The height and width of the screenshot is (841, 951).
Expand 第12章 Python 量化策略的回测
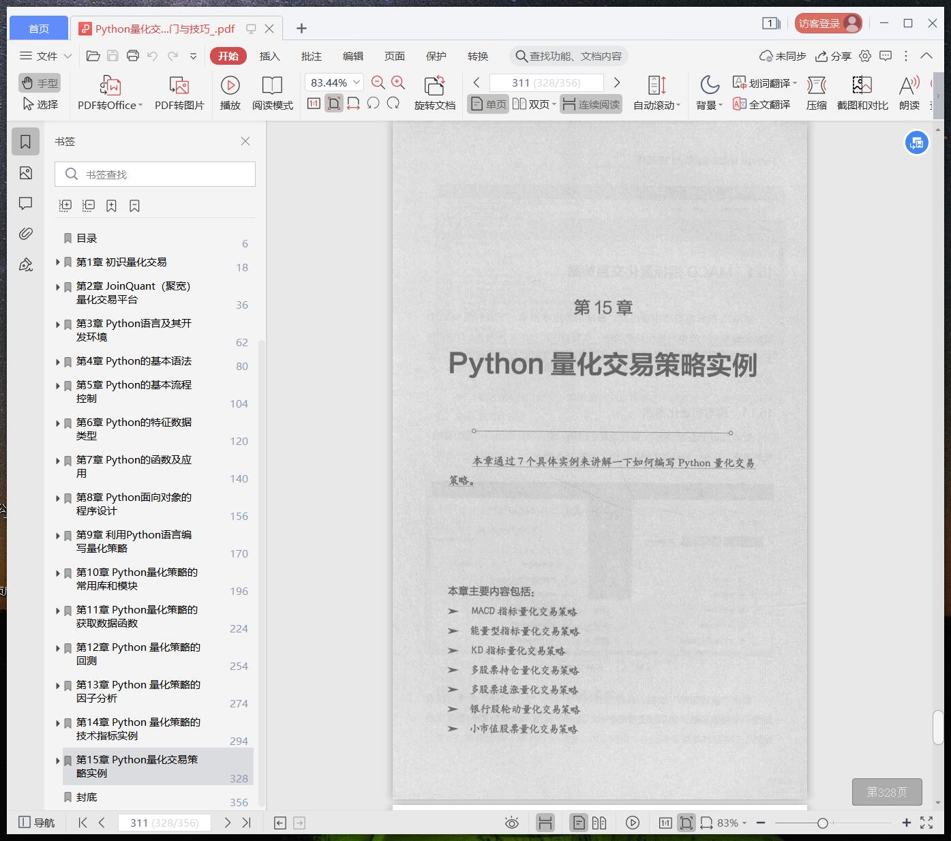(58, 647)
